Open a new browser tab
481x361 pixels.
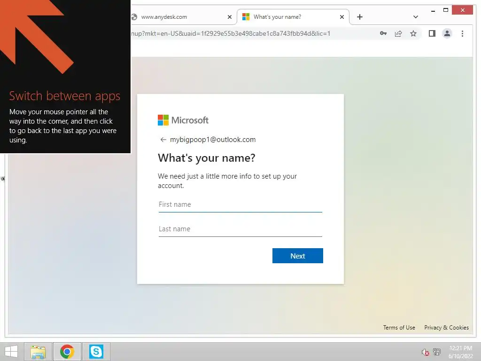pos(360,17)
